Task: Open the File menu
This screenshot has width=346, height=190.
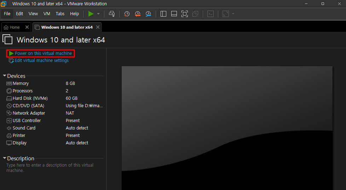Action: tap(7, 14)
